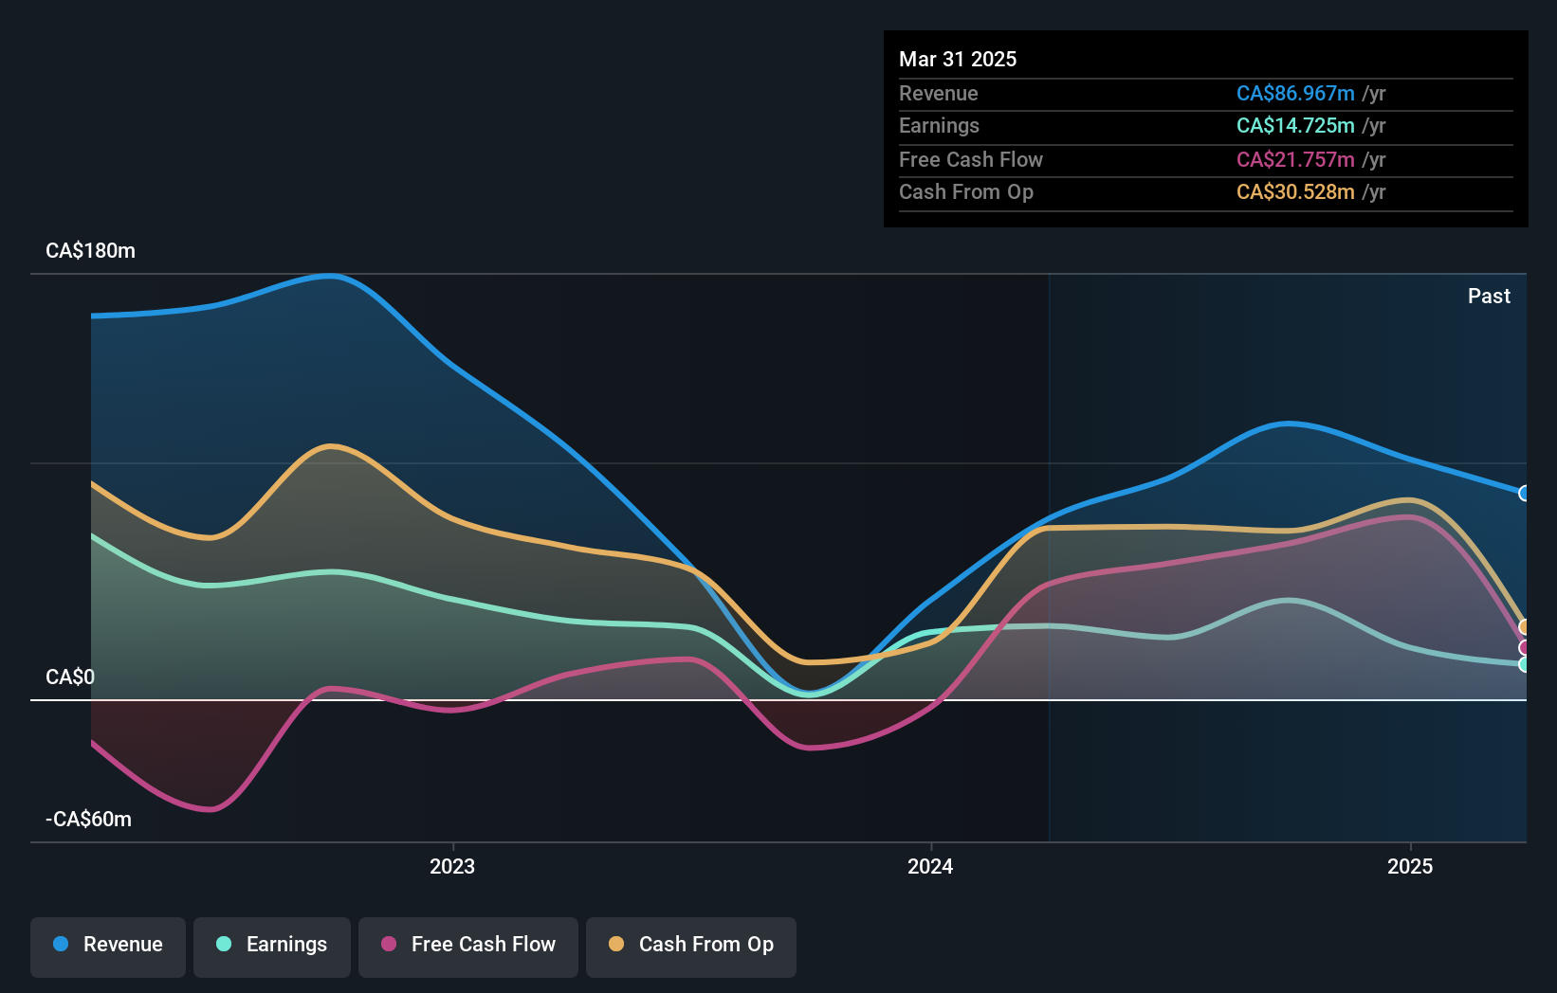Toggle the Cash From Op legend button
The image size is (1557, 993).
(x=691, y=947)
